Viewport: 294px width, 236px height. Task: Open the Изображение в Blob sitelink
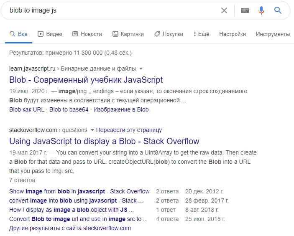click(121, 109)
